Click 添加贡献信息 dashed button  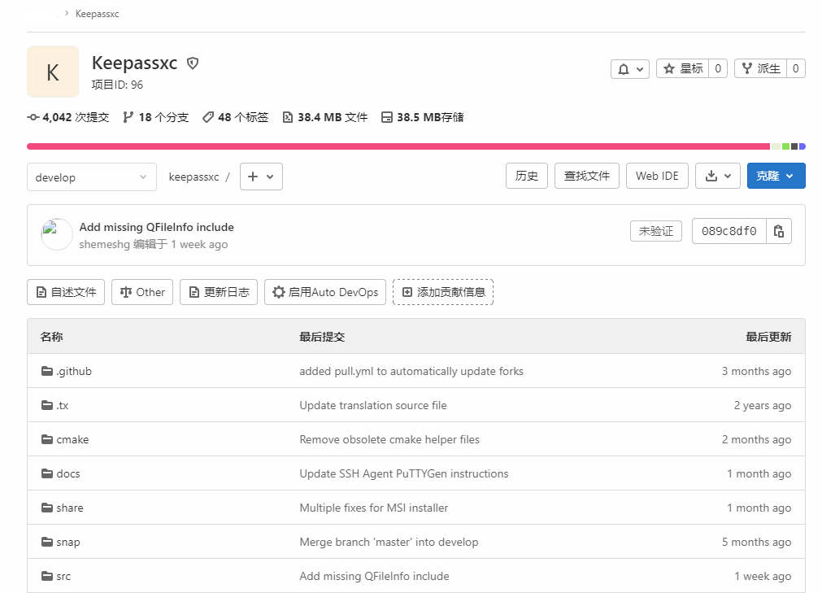443,292
